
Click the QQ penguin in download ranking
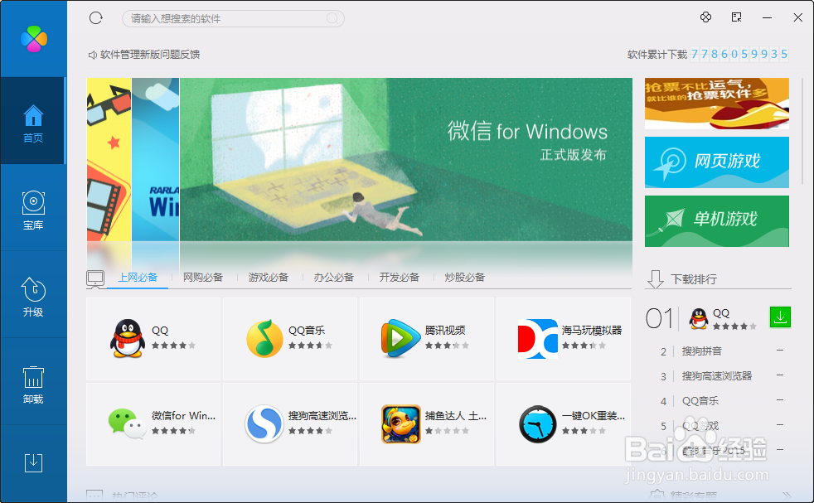click(698, 318)
